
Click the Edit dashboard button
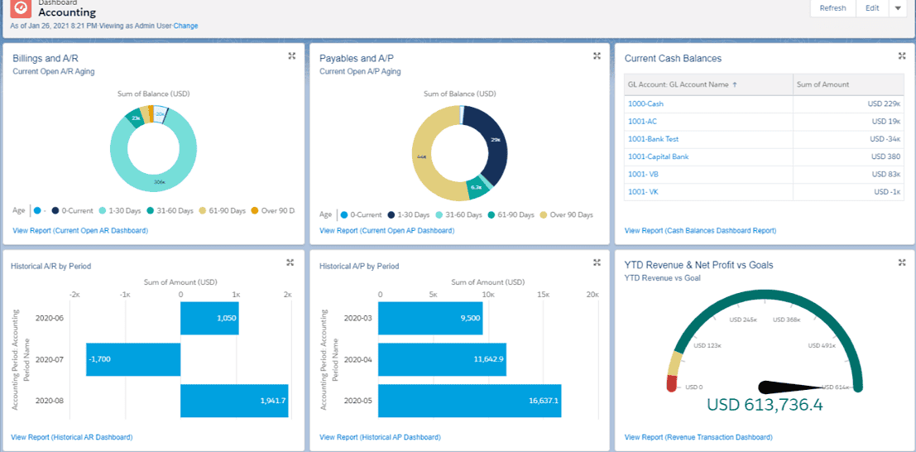point(872,8)
